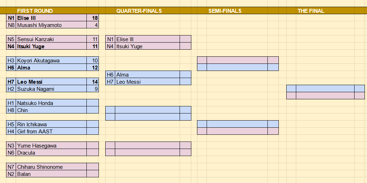Click the empty quarter-final score cell for Elise III
The width and height of the screenshot is (367, 183).
(185, 39)
